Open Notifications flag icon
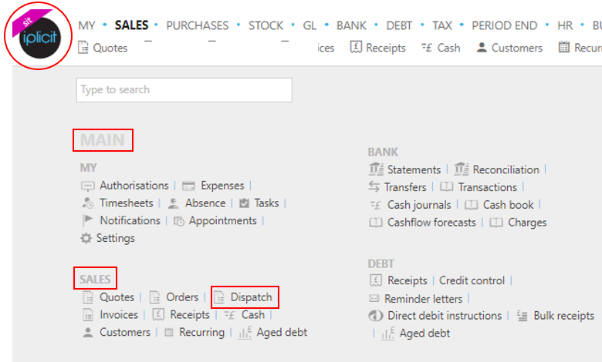 [x=87, y=220]
